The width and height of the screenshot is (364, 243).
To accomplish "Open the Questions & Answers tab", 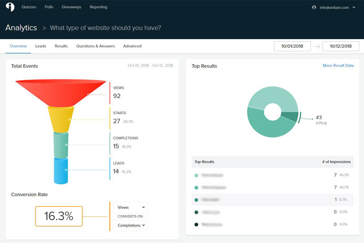I will click(96, 46).
